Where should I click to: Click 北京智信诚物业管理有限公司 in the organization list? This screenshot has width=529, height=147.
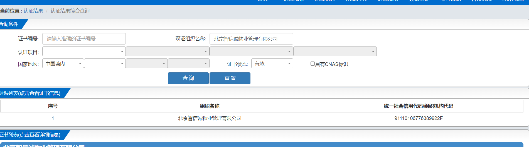[210, 118]
